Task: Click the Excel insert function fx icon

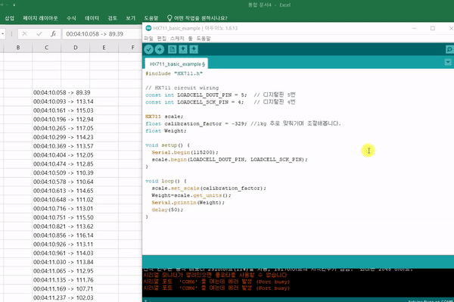Action: point(53,34)
